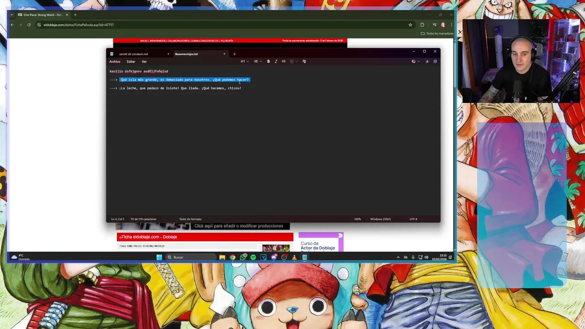
Task: Open Spotify from the taskbar
Action: (253, 257)
